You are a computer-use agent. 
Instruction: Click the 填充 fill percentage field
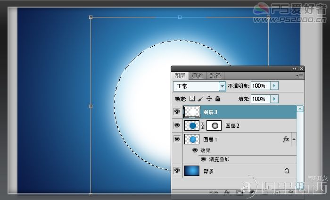(x=261, y=99)
